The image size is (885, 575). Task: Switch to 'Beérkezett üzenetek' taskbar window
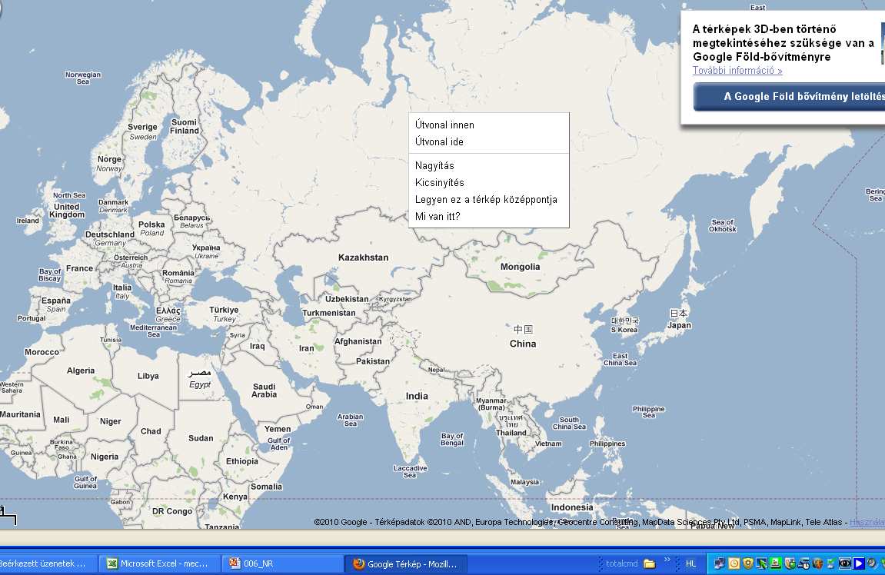(48, 563)
